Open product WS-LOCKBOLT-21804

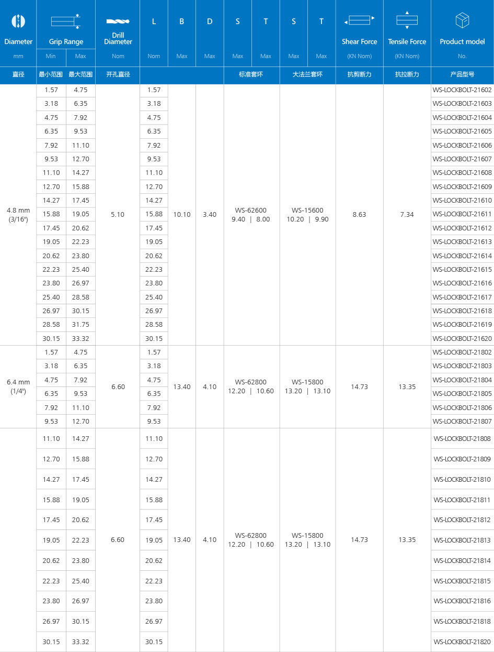462,380
